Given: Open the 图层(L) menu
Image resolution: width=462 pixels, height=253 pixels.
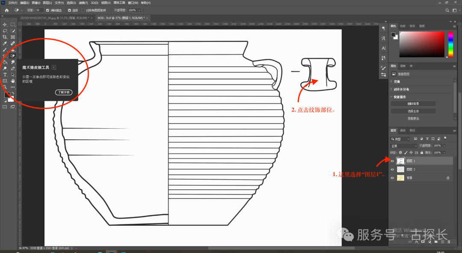Looking at the screenshot, I should click(47, 3).
